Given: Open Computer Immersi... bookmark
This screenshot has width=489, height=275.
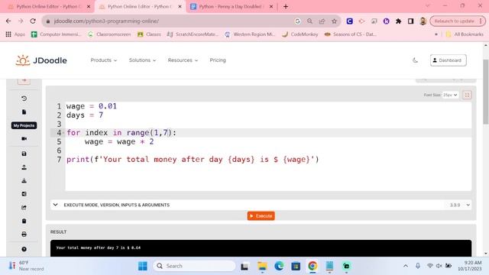Looking at the screenshot, I should click(56, 34).
